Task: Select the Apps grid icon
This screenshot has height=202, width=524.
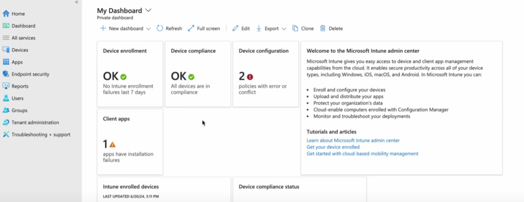Action: [6, 62]
